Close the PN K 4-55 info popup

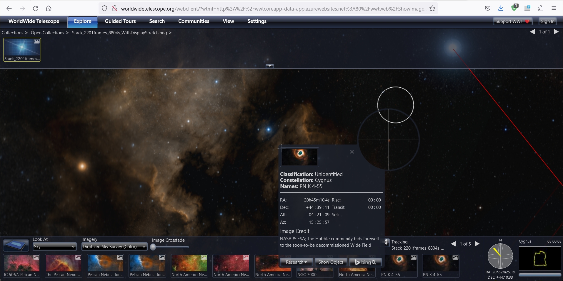[352, 152]
